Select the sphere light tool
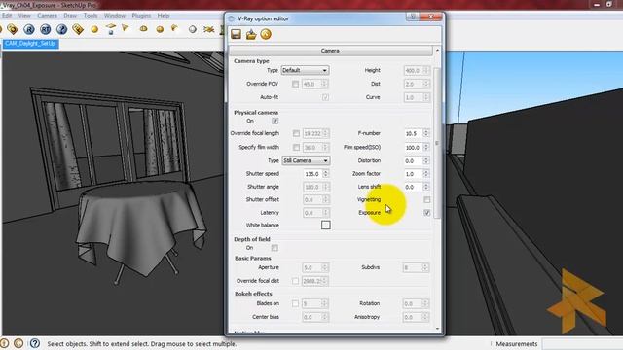The width and height of the screenshot is (623, 350). tap(160, 29)
